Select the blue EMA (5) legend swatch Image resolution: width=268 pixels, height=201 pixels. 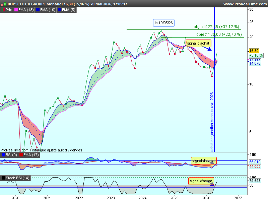pyautogui.click(x=60, y=10)
